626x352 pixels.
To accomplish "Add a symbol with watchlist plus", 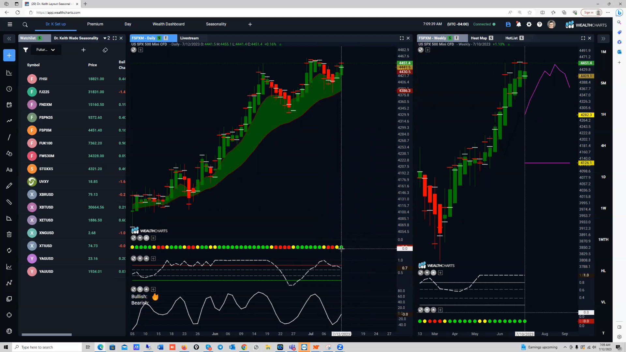I will 83,50.
